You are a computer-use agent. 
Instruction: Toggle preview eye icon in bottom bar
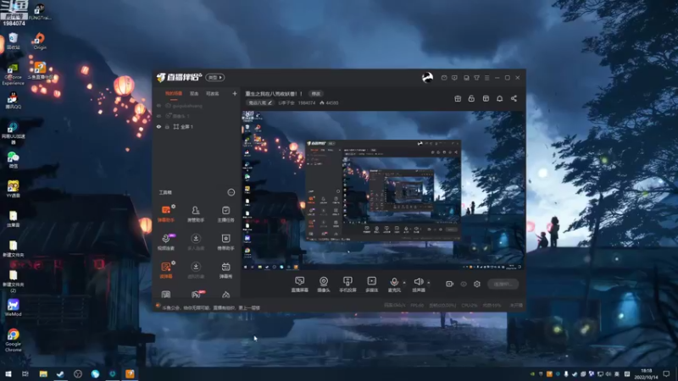pyautogui.click(x=464, y=284)
